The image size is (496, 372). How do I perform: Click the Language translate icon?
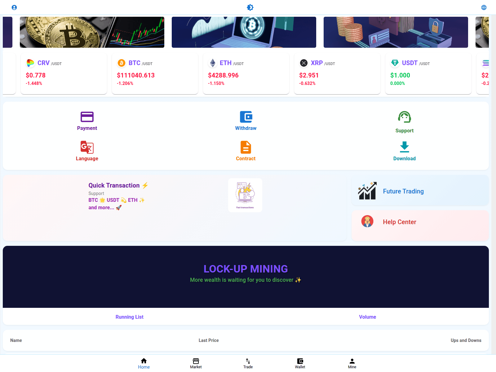click(87, 147)
